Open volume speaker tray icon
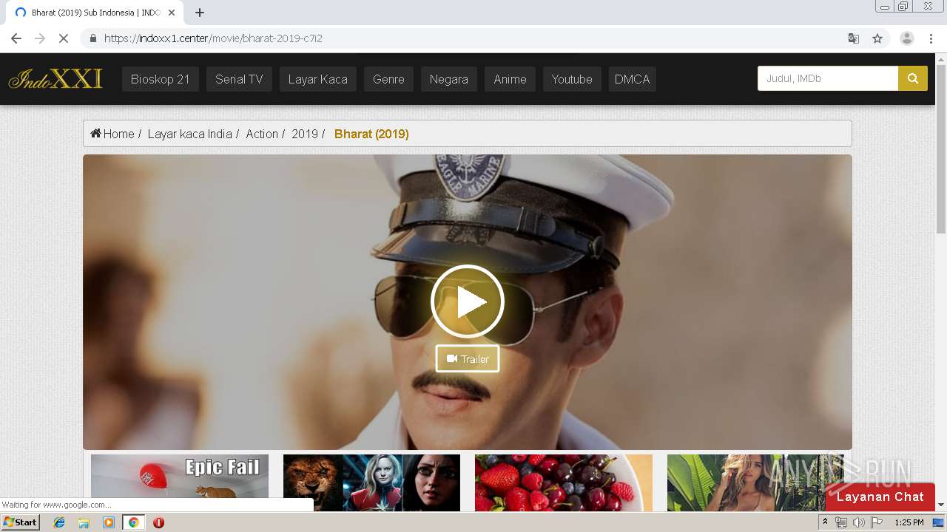 coord(858,522)
